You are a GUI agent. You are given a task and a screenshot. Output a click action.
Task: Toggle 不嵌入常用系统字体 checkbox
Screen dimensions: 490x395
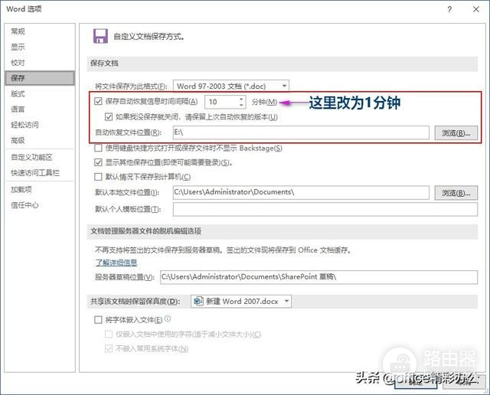coord(109,349)
